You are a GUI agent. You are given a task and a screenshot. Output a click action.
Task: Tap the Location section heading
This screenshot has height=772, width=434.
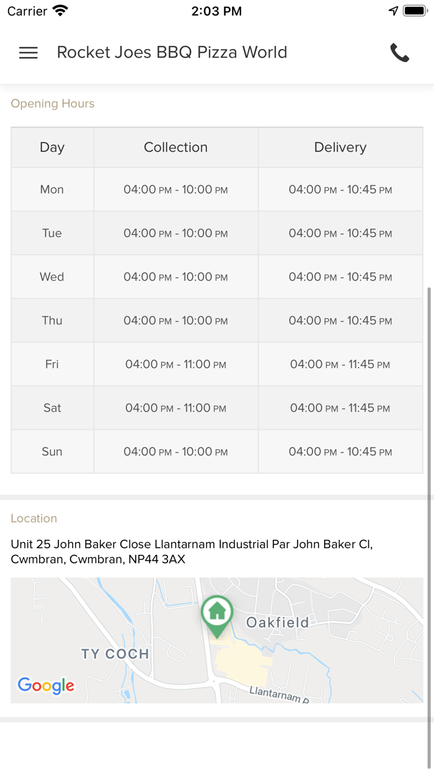click(x=33, y=518)
